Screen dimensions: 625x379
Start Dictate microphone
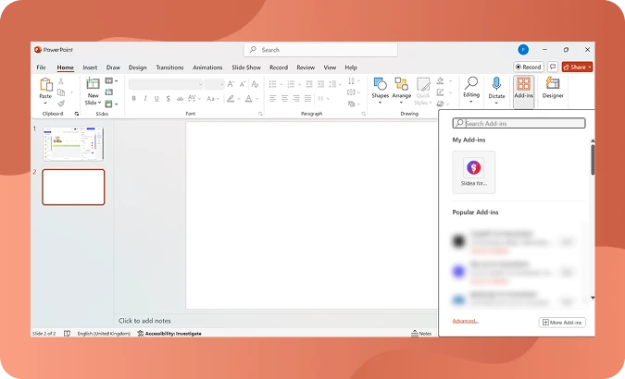coord(496,83)
